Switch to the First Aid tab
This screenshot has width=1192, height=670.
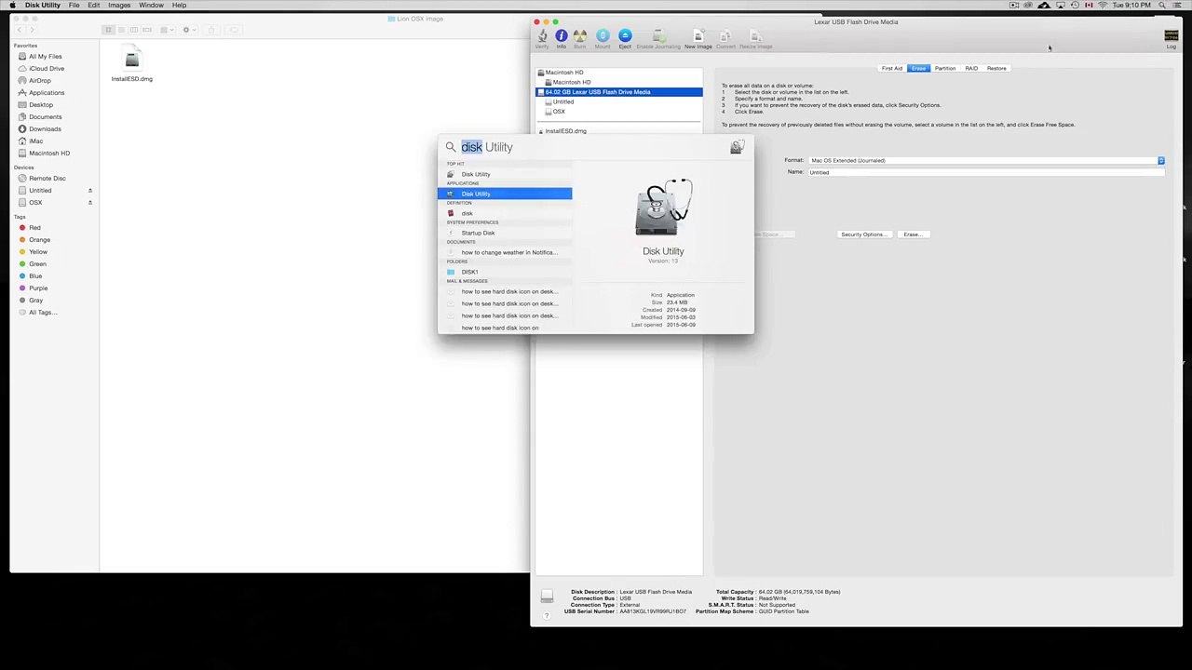pos(891,68)
